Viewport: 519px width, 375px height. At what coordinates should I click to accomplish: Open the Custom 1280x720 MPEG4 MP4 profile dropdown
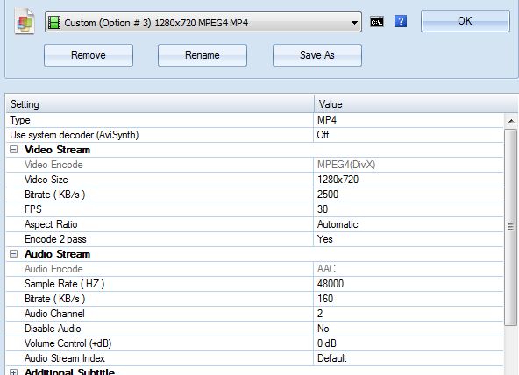(203, 22)
